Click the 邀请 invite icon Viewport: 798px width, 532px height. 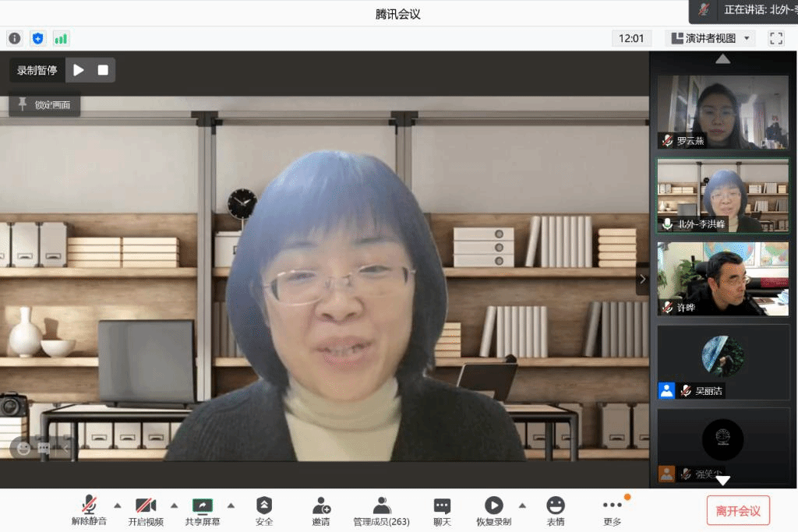point(321,511)
